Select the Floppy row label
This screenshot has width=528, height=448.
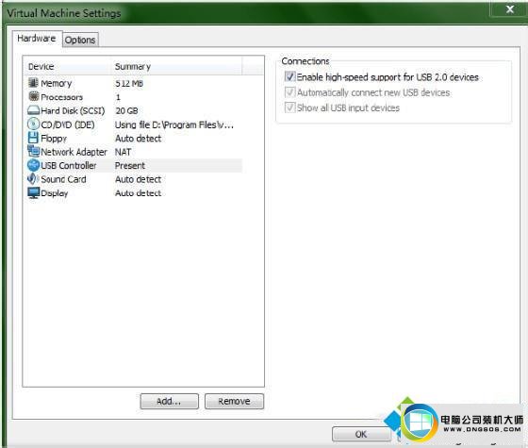point(54,139)
